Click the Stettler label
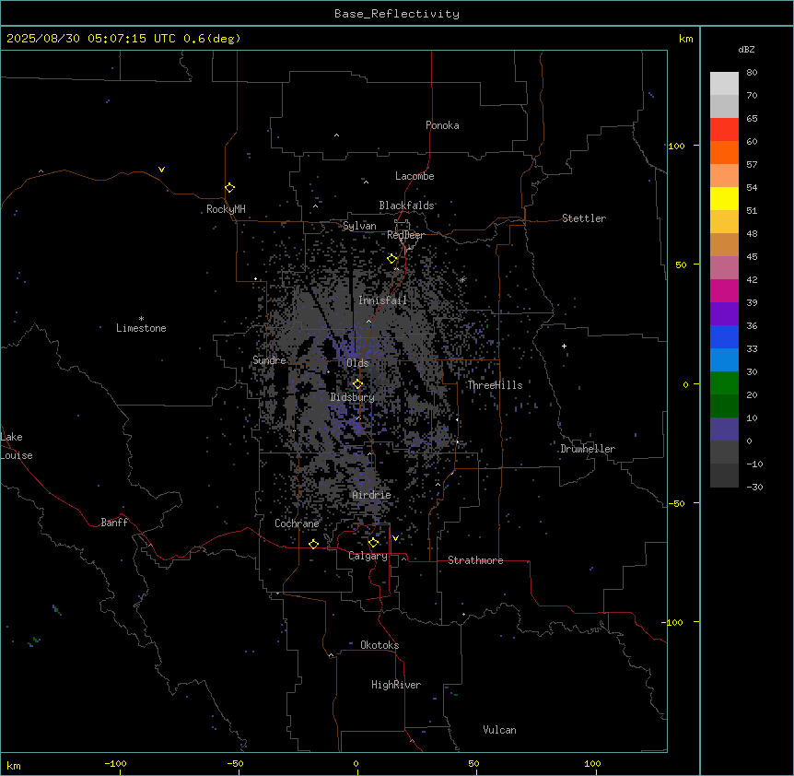This screenshot has width=794, height=776. [584, 218]
